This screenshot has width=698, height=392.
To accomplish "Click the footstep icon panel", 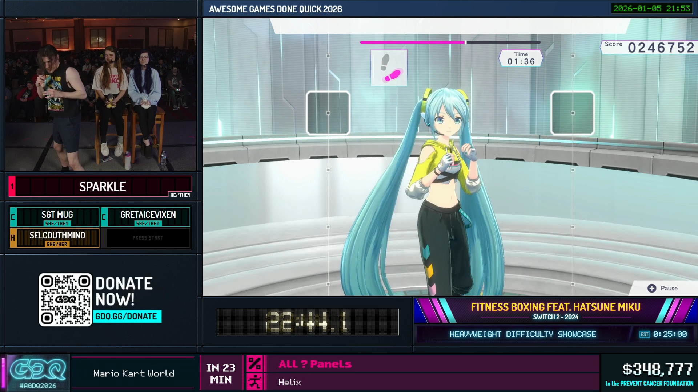I will click(x=389, y=68).
